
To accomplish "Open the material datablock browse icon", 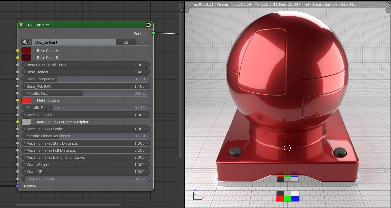I will pyautogui.click(x=26, y=42).
